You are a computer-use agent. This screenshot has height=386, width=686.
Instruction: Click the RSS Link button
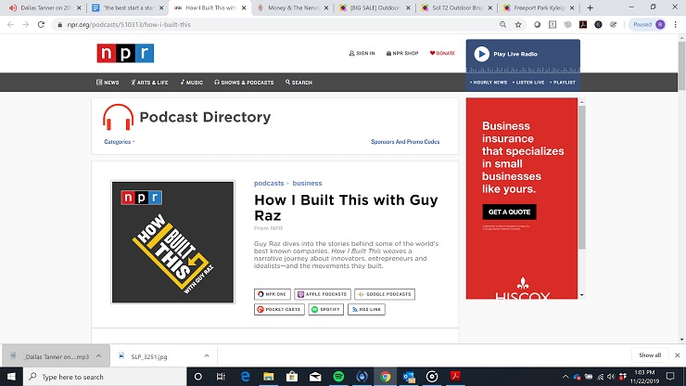[x=366, y=309]
